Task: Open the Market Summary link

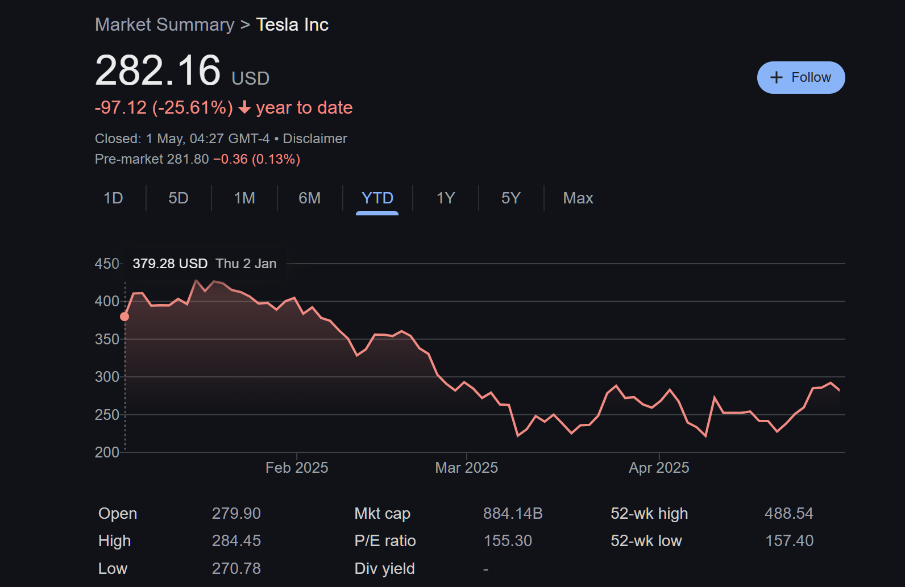Action: coord(164,24)
